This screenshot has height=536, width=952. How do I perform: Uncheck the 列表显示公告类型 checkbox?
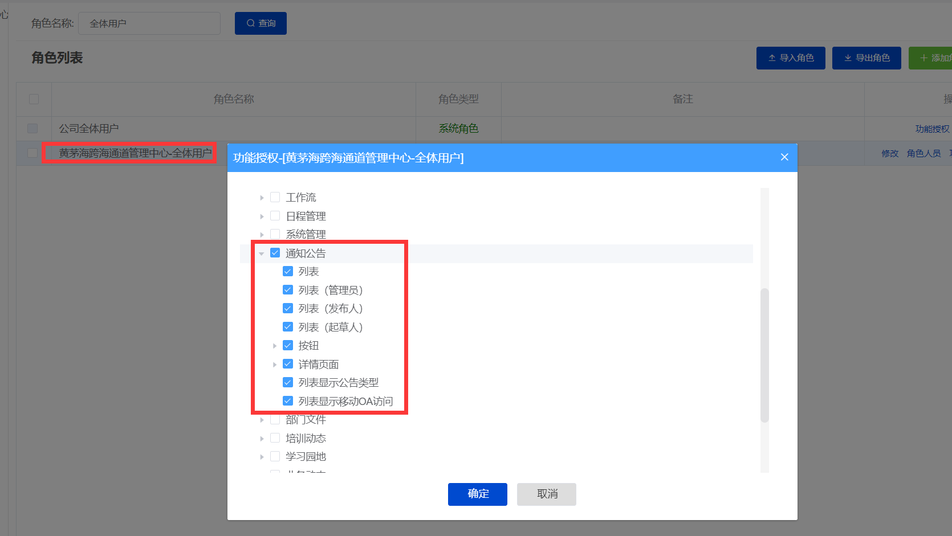pos(288,382)
